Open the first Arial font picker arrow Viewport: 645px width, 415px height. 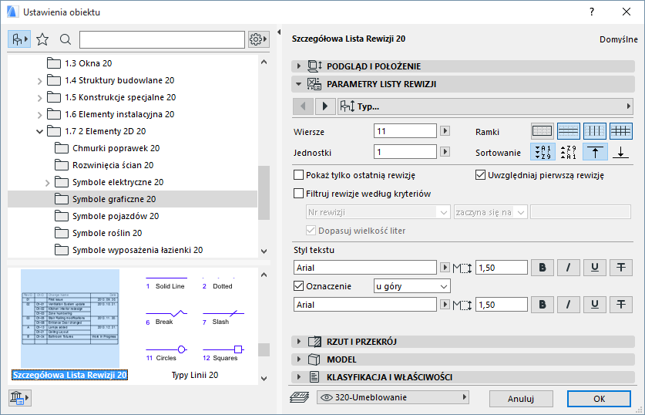[x=445, y=267]
